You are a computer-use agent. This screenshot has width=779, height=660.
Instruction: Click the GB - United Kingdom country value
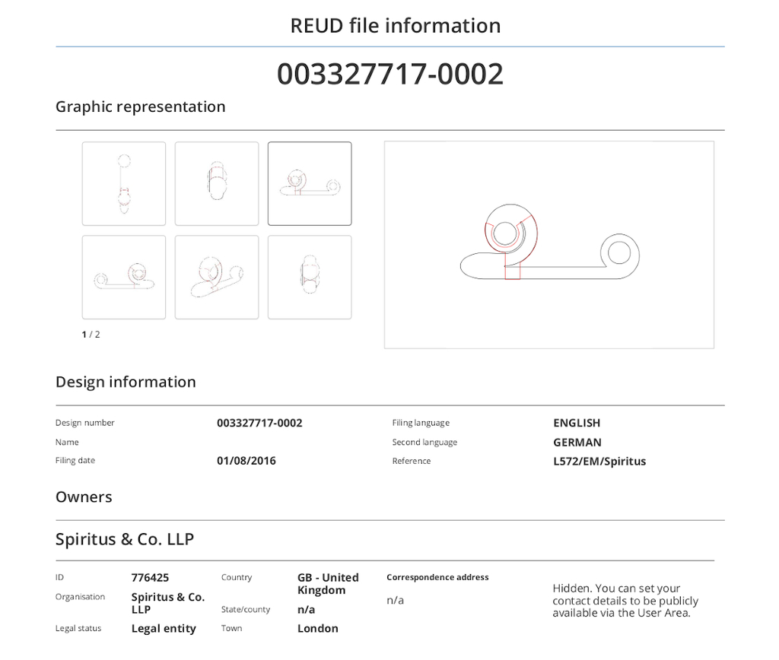(328, 584)
